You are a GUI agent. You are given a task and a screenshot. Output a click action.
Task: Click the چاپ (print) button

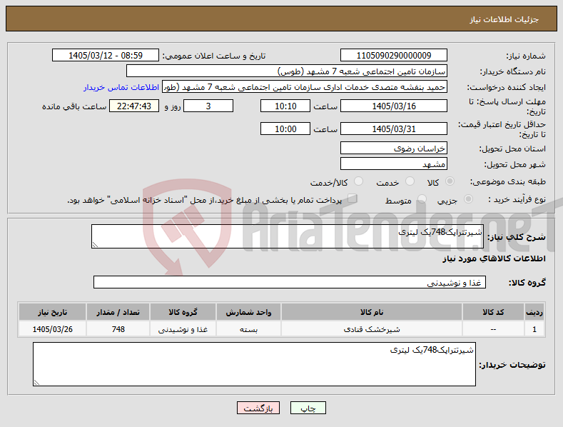(308, 408)
